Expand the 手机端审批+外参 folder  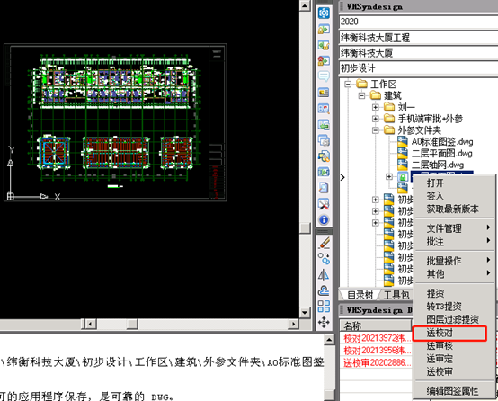click(x=376, y=119)
